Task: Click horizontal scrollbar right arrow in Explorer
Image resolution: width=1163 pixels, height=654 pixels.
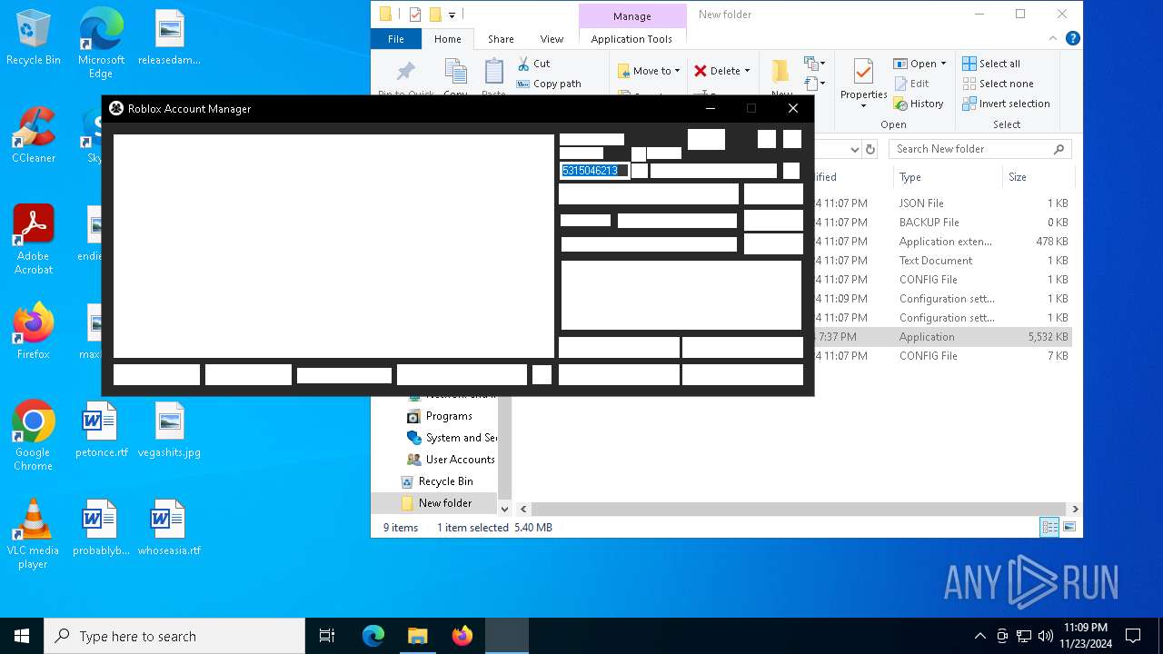Action: coord(1075,510)
